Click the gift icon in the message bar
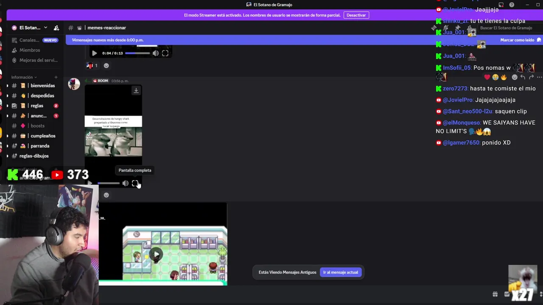This screenshot has width=543, height=305. (495, 294)
